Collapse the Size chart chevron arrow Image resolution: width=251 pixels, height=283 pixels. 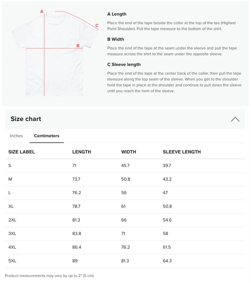235,119
